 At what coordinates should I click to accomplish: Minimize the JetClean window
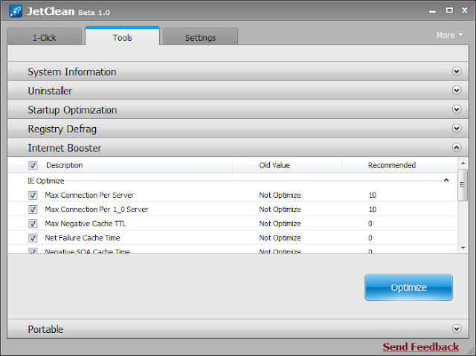pos(433,12)
